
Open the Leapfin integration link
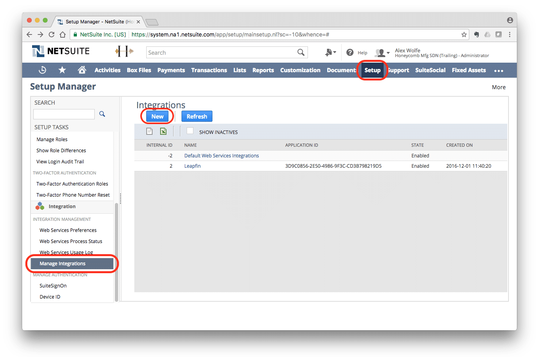[x=193, y=166]
